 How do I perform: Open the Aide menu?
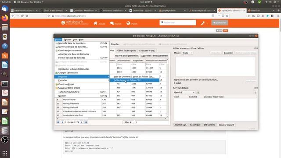pyautogui.click(x=81, y=39)
